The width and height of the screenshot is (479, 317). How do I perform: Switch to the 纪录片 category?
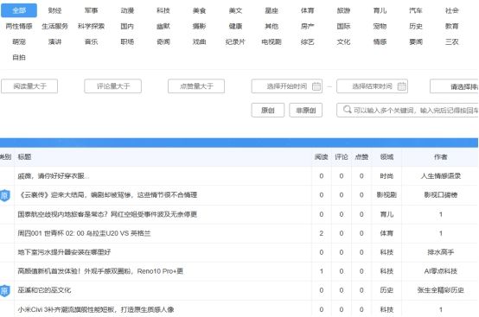point(235,41)
